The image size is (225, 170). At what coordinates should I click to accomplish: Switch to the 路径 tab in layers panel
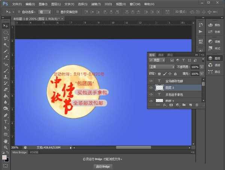[x=170, y=55]
